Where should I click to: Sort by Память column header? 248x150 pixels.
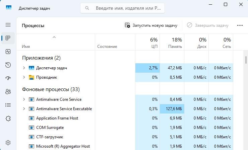[172, 43]
